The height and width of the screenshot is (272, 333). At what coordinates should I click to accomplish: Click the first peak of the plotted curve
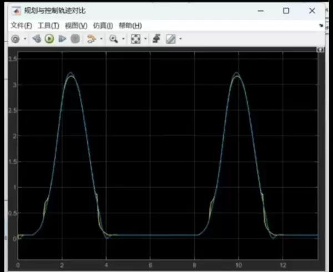[x=70, y=74]
